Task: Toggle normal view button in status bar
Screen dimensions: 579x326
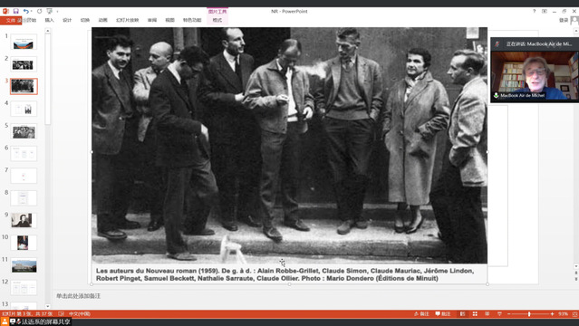Action: (x=462, y=314)
